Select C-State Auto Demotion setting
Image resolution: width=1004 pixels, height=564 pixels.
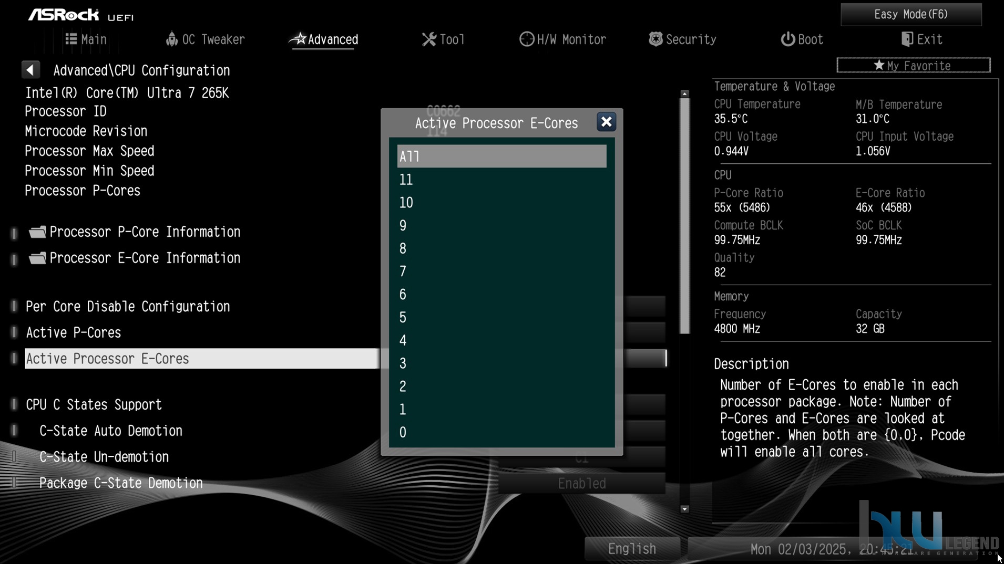(111, 431)
